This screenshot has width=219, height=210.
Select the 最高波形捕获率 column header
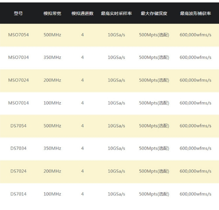click(195, 13)
